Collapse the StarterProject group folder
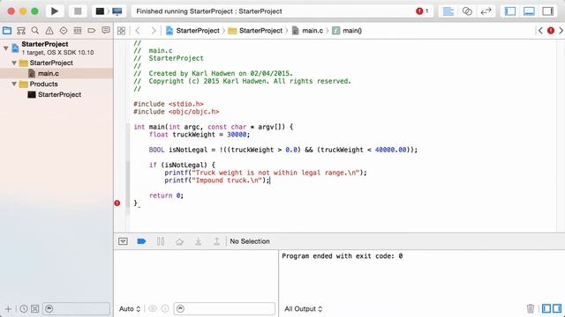Image resolution: width=565 pixels, height=317 pixels. [x=14, y=63]
